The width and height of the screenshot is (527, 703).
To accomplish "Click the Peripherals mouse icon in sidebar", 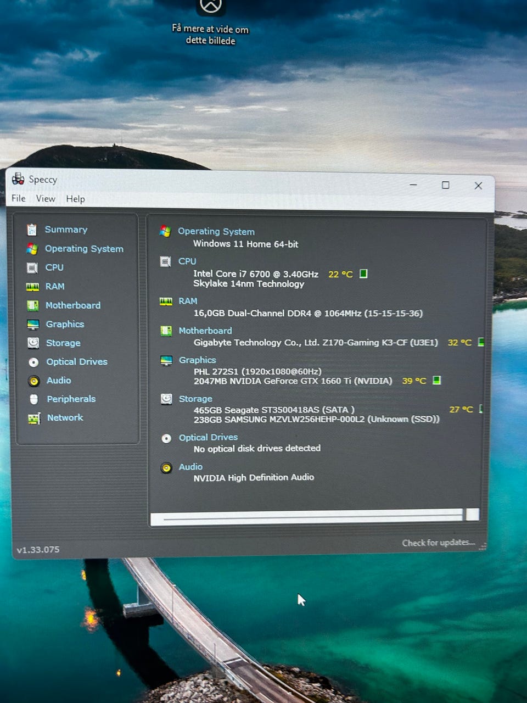I will click(34, 399).
